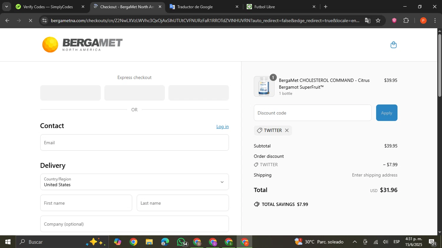
Task: Translate this page icon
Action: click(367, 21)
